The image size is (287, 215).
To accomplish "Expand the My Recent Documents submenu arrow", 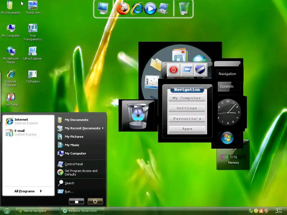I will 103,128.
